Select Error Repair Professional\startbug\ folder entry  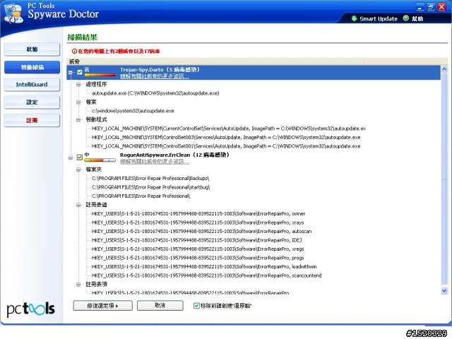150,187
